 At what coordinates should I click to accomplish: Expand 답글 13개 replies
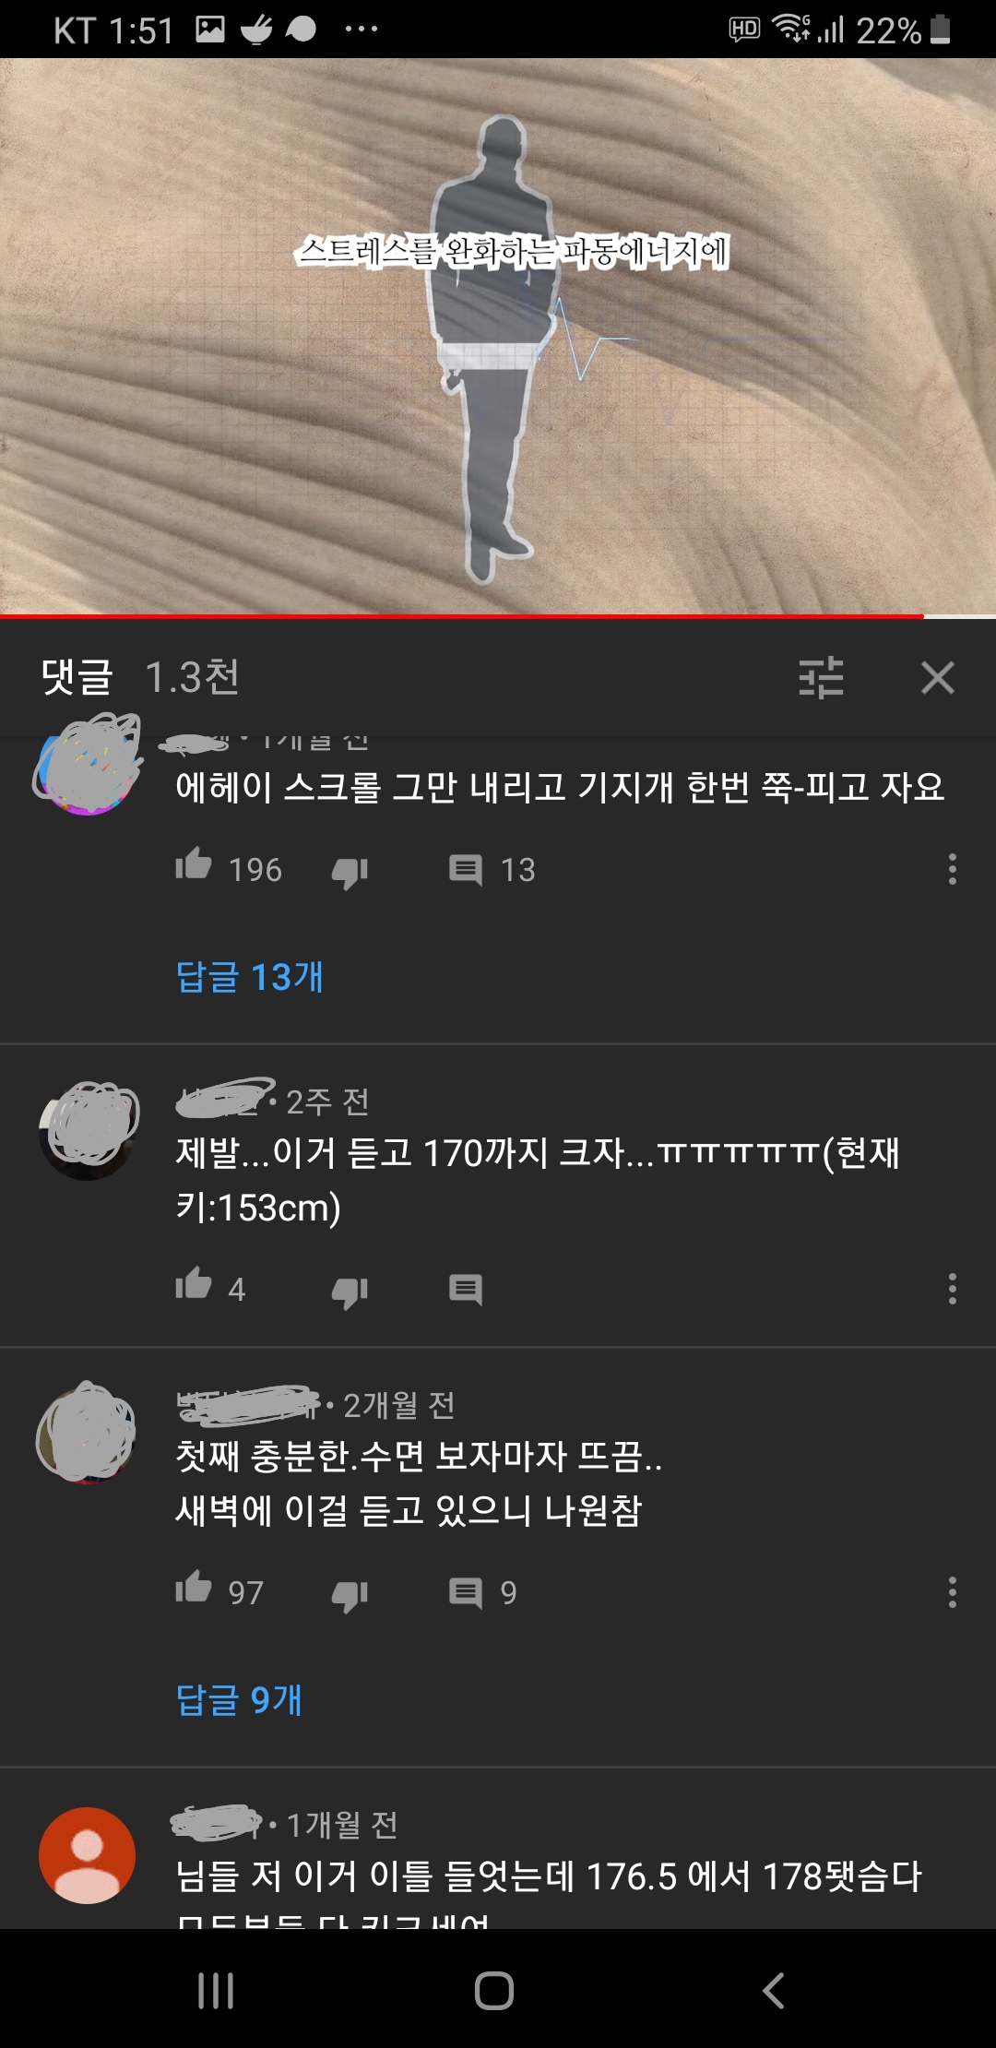click(249, 976)
